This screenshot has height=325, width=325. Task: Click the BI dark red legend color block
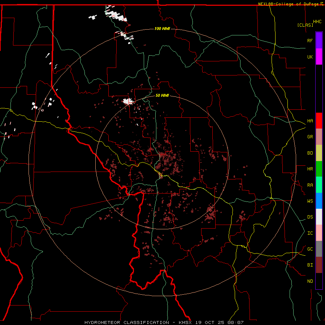coord(319,265)
